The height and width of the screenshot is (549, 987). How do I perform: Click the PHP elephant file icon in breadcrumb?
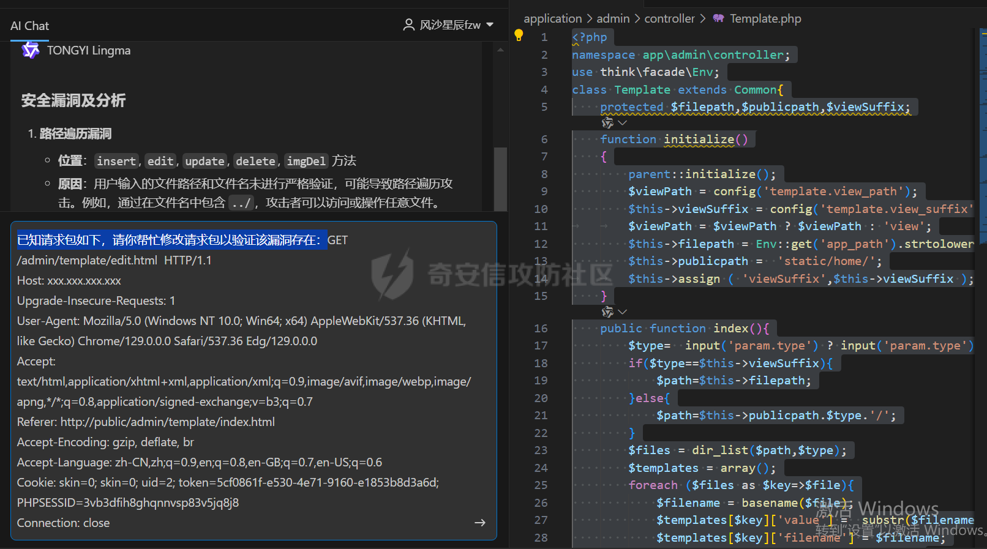coord(719,18)
